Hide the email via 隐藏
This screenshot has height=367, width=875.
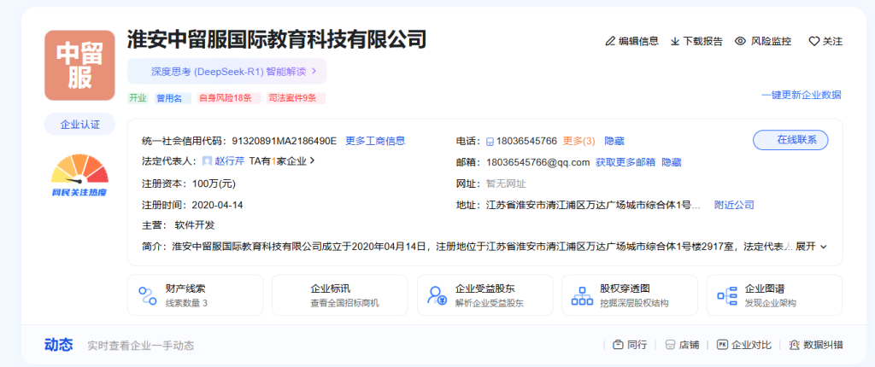click(672, 162)
